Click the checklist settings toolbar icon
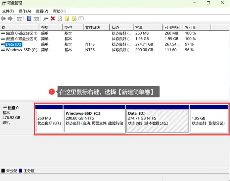This screenshot has height=181, width=230. pos(81,18)
